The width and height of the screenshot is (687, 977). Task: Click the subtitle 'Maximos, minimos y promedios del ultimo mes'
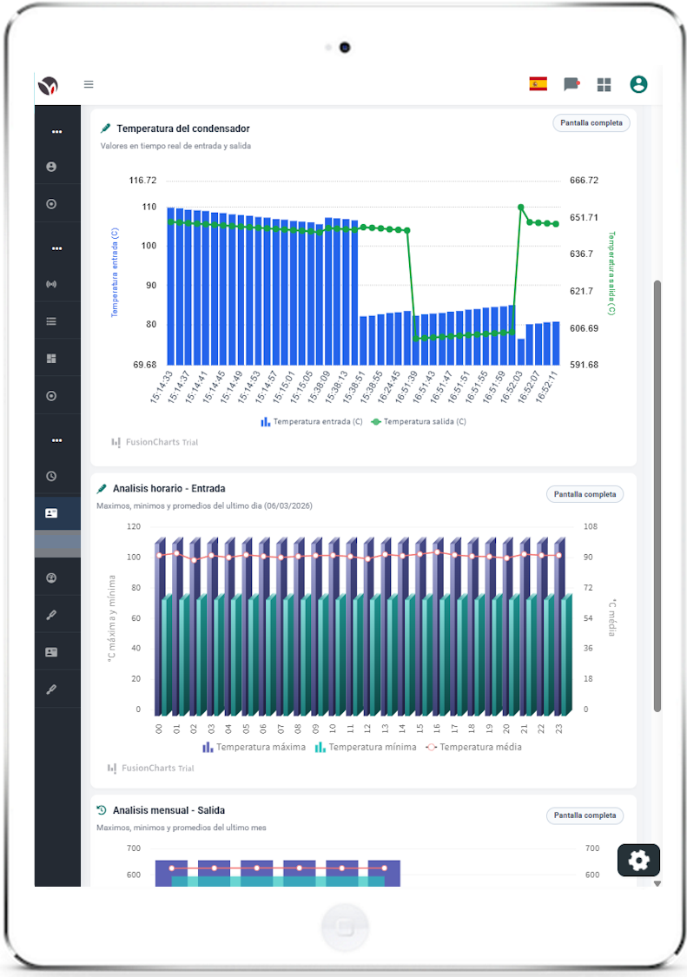[182, 828]
